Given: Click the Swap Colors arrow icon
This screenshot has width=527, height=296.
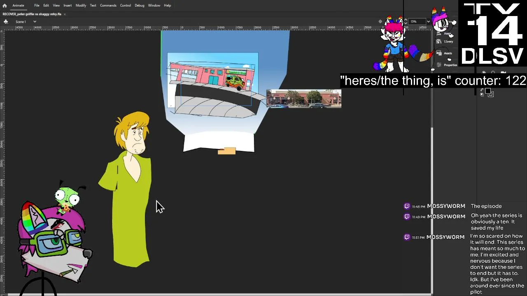Looking at the screenshot, I should (482, 90).
